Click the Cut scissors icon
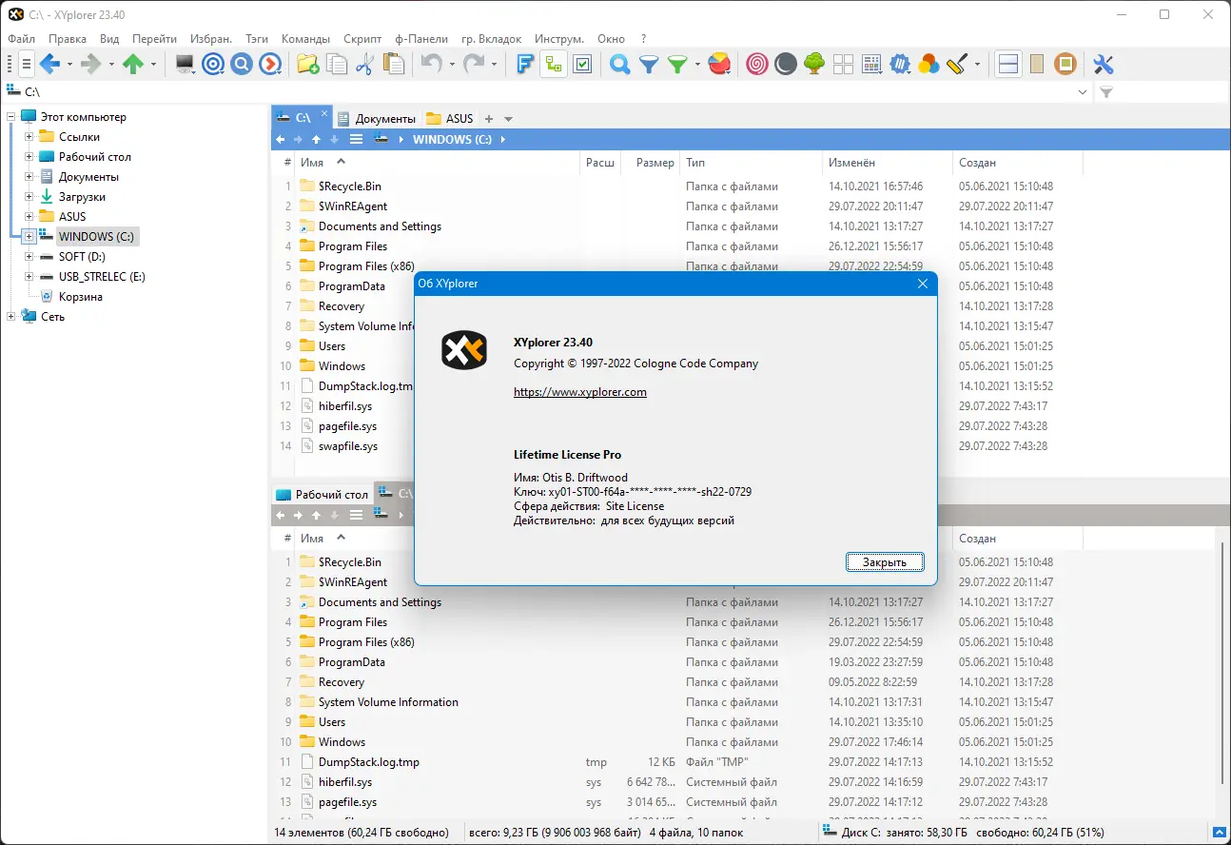Viewport: 1231px width, 845px height. click(364, 65)
